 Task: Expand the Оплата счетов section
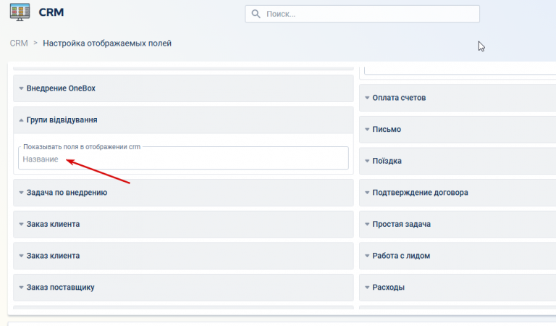458,98
